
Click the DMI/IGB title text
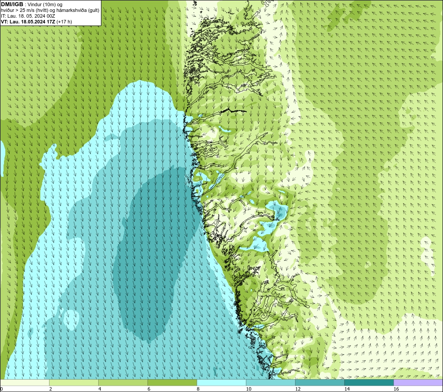click(12, 4)
